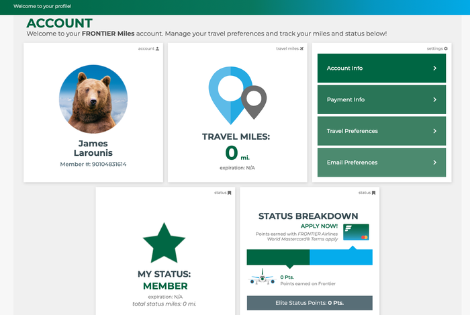
Task: Click the MY STATUS: label
Action: tap(164, 274)
